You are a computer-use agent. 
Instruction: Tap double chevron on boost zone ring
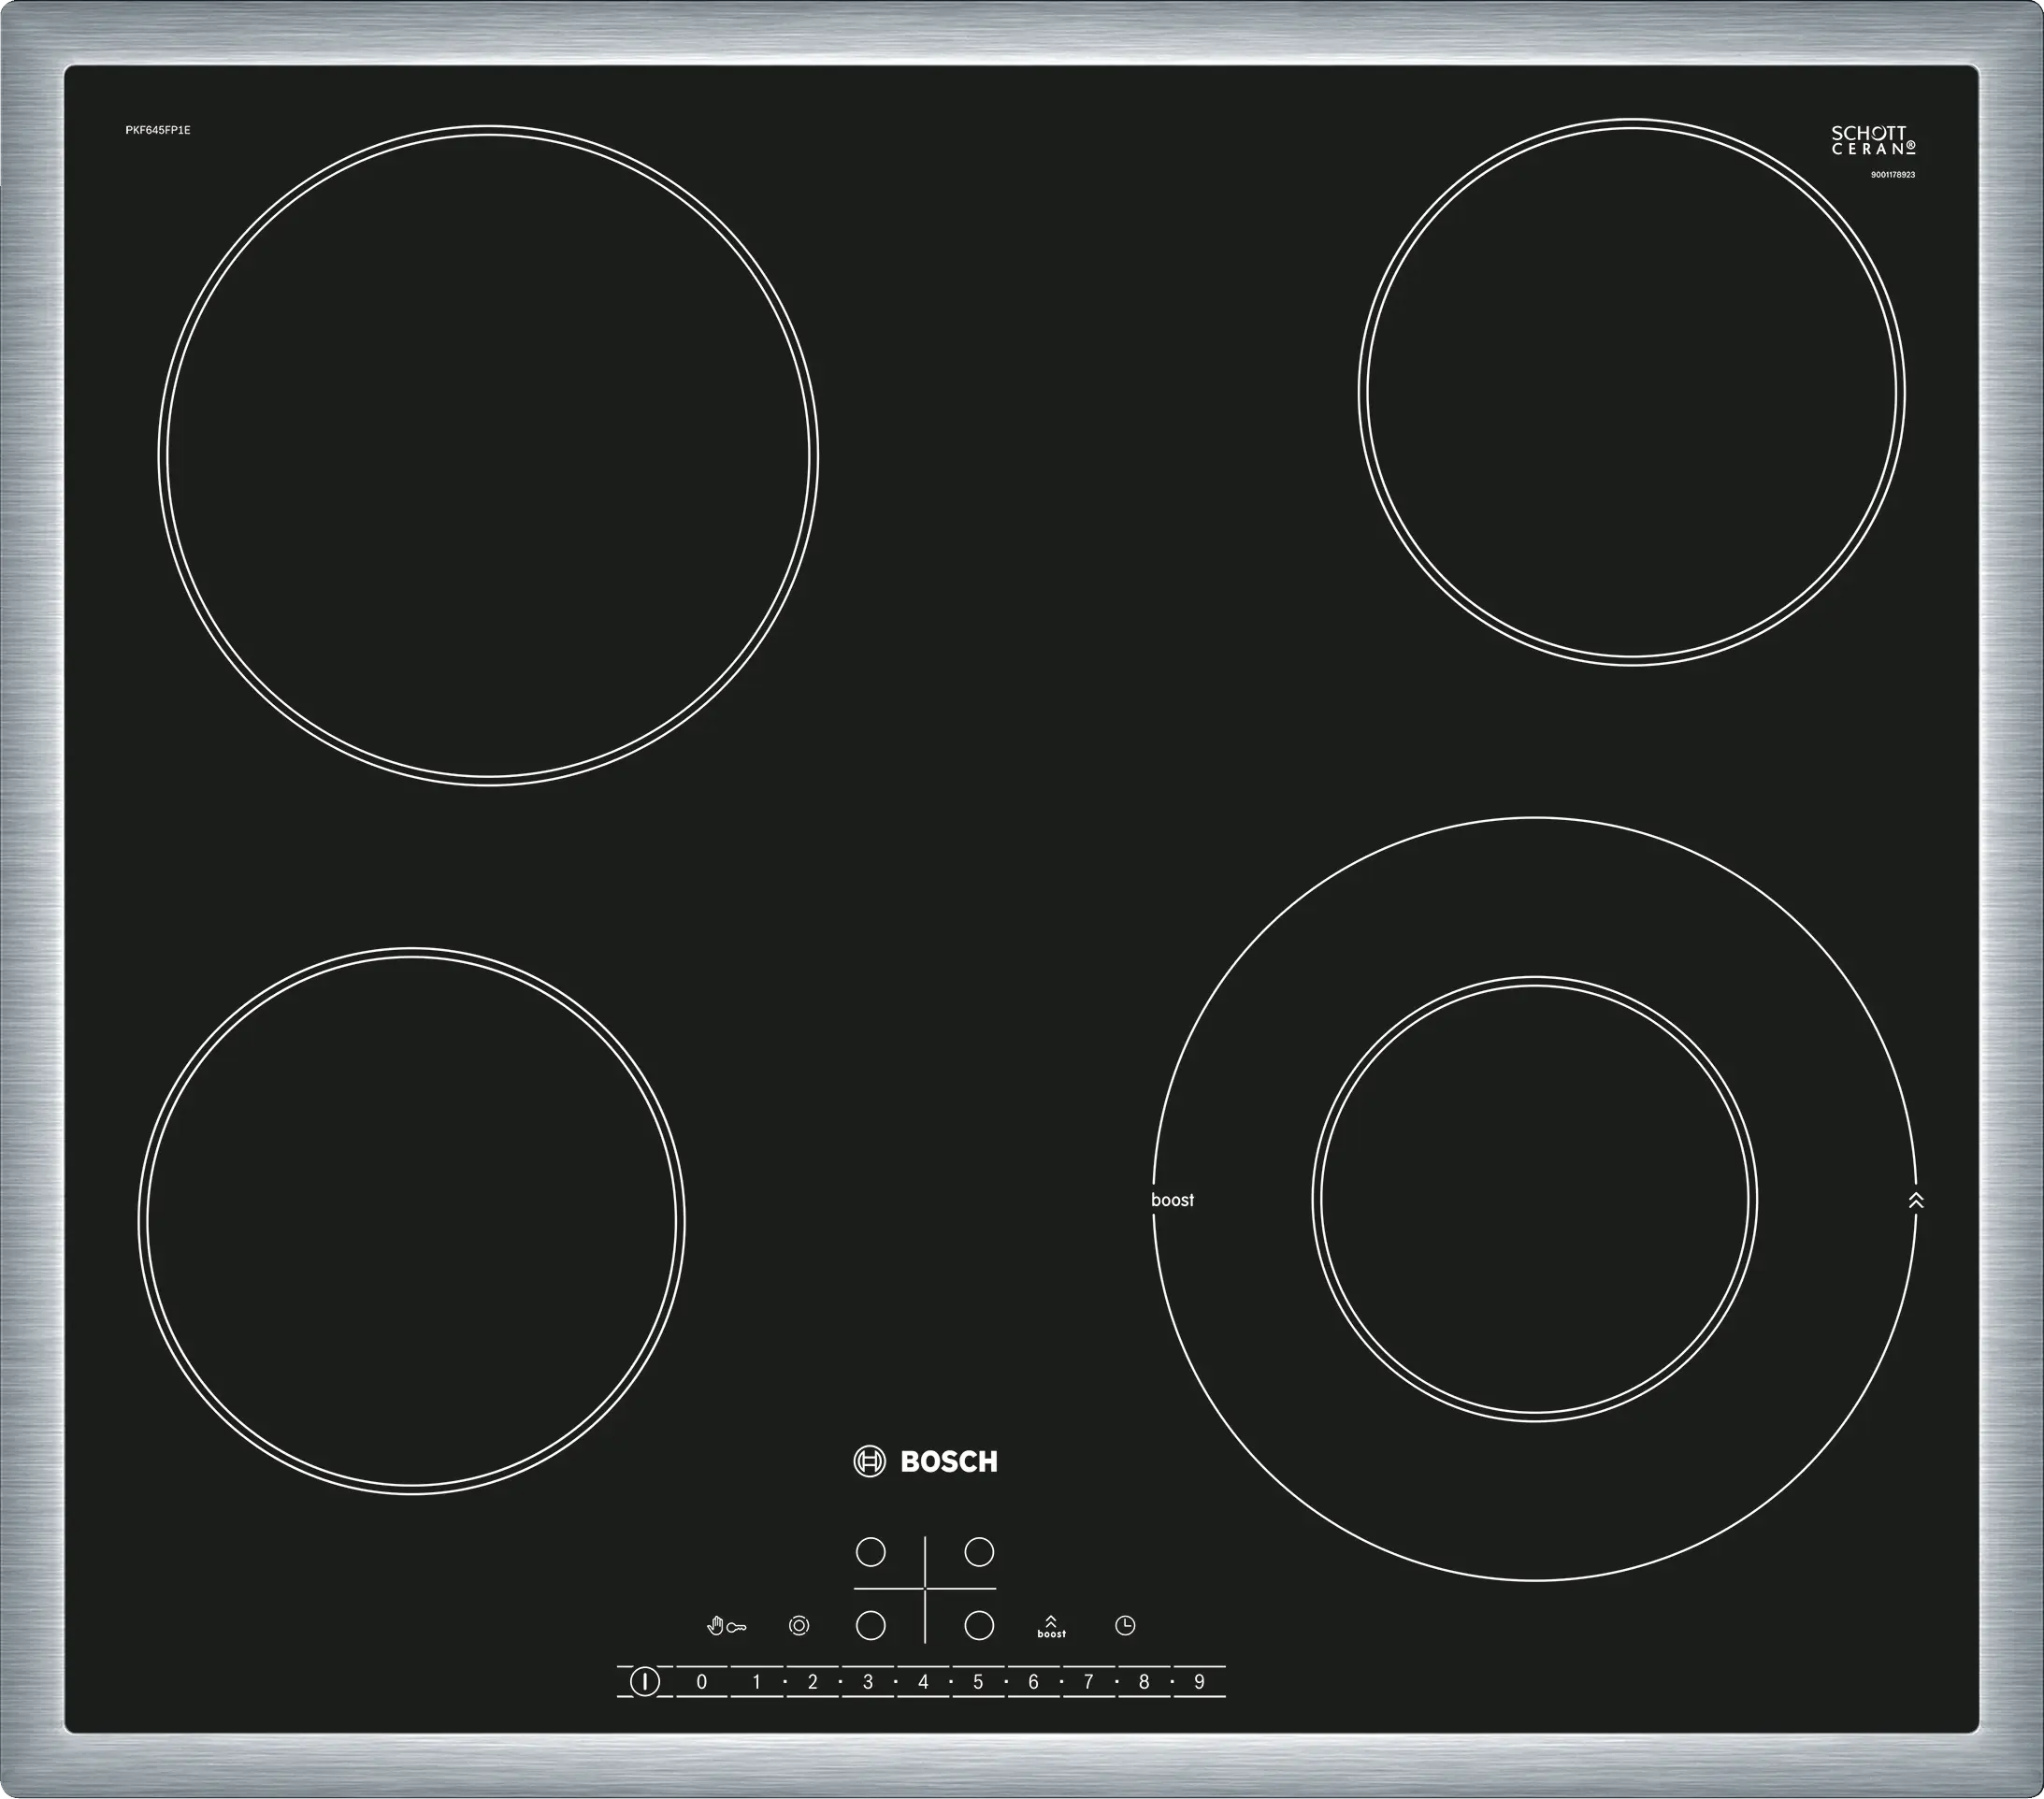(1916, 1200)
